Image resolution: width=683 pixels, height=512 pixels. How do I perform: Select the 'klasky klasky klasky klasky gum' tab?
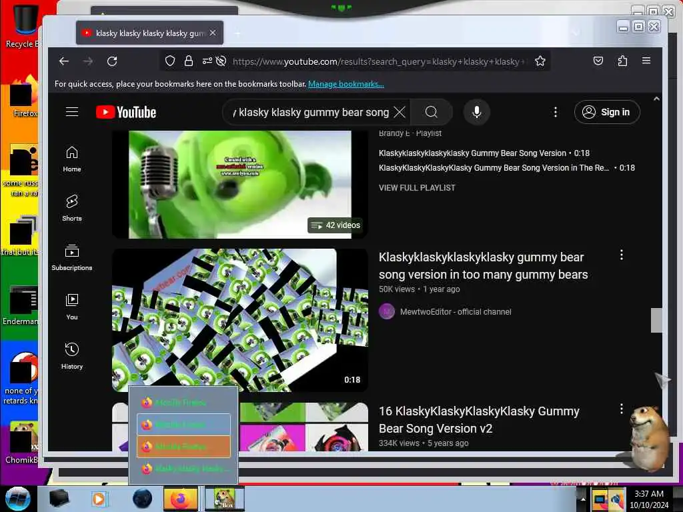click(149, 33)
